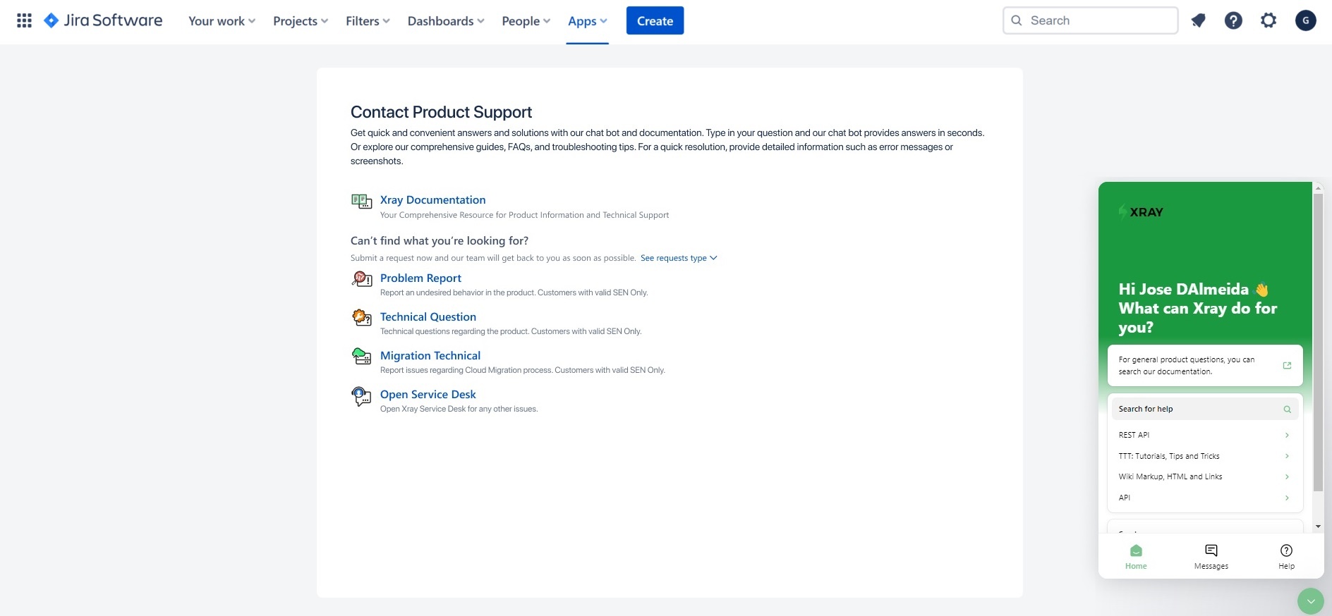Open the API help article
This screenshot has width=1332, height=616.
pyautogui.click(x=1204, y=498)
